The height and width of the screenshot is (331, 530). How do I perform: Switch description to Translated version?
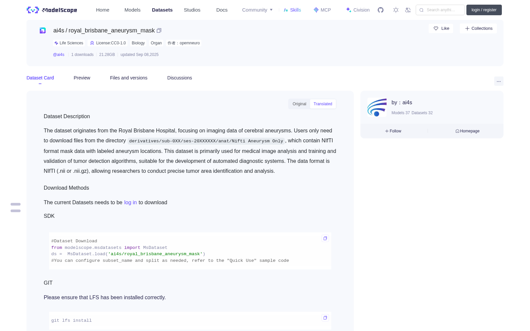tap(323, 104)
